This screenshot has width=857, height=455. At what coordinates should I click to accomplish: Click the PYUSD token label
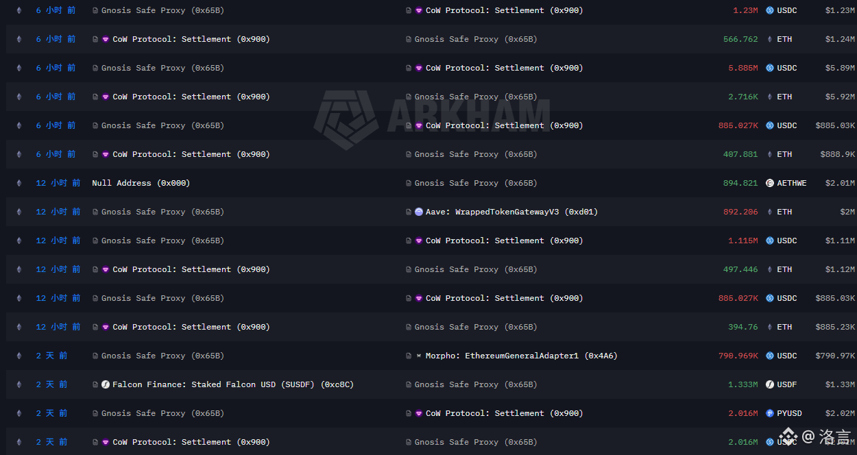(x=790, y=413)
